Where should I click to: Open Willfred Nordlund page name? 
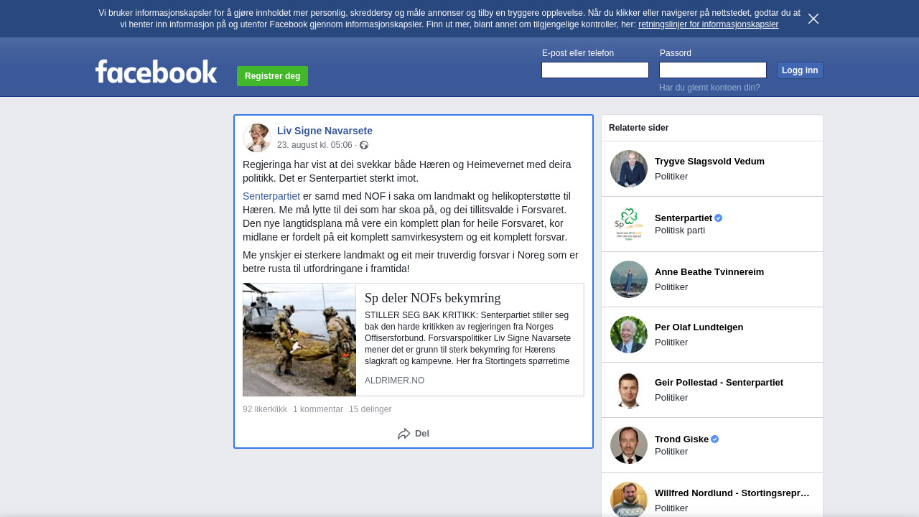tap(732, 493)
